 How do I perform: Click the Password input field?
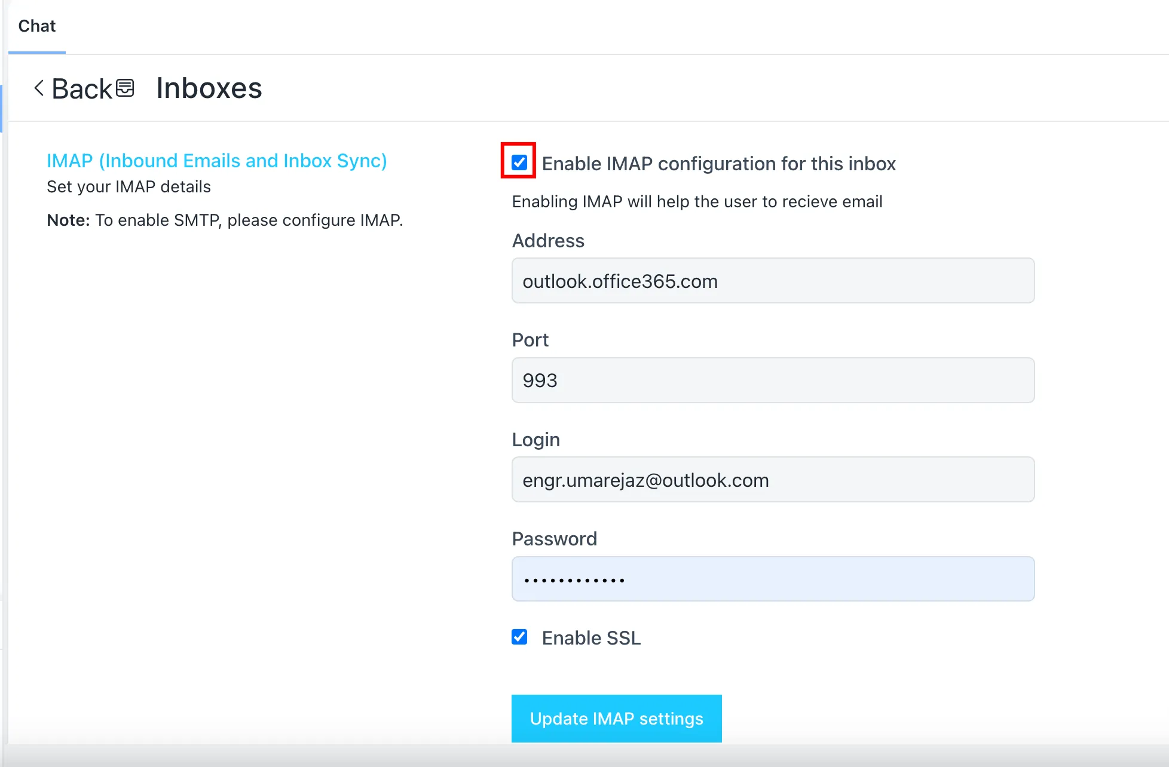(773, 579)
